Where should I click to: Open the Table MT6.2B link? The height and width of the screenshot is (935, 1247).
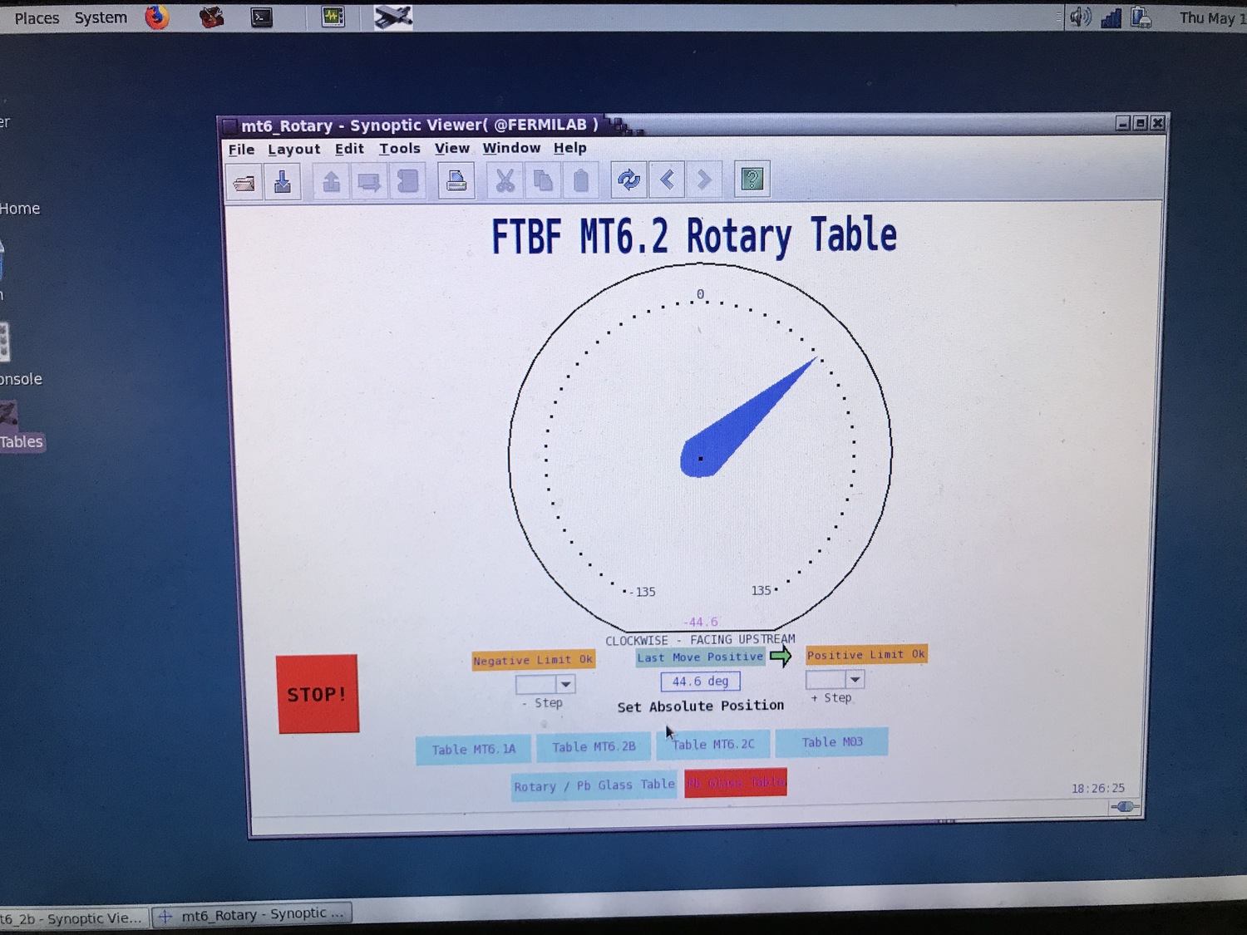594,746
